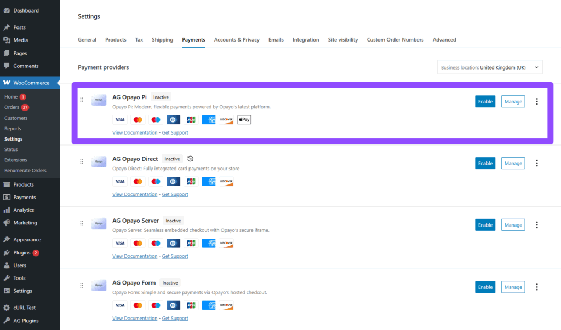Image resolution: width=561 pixels, height=330 pixels.
Task: Manage AG Opayo Server settings
Action: tap(513, 225)
